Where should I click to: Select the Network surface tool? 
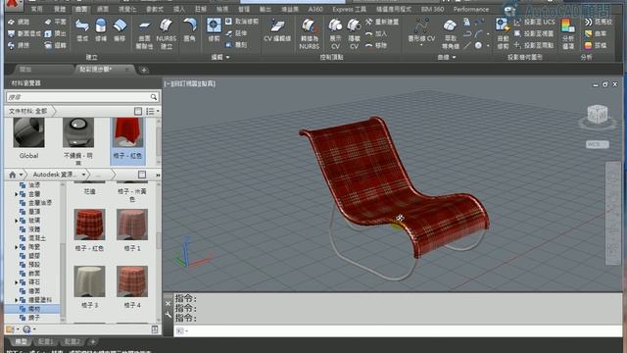click(20, 22)
